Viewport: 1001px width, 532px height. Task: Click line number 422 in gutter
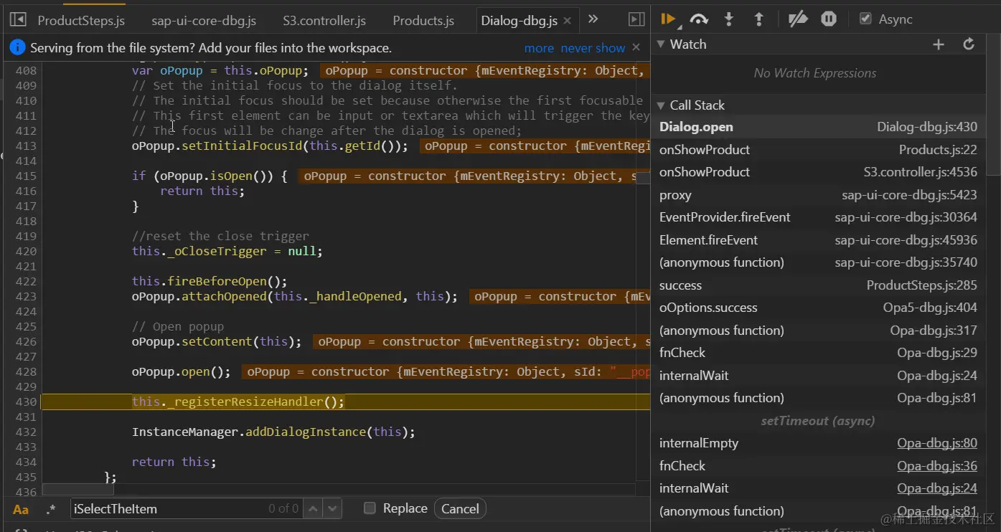(26, 281)
